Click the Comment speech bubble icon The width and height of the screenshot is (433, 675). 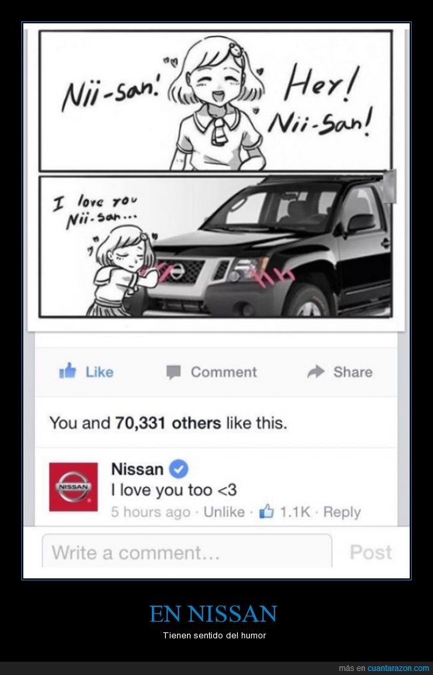[173, 372]
